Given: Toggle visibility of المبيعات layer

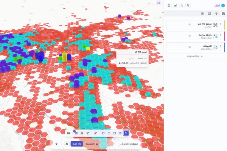Looking at the screenshot, I should (x=190, y=46).
